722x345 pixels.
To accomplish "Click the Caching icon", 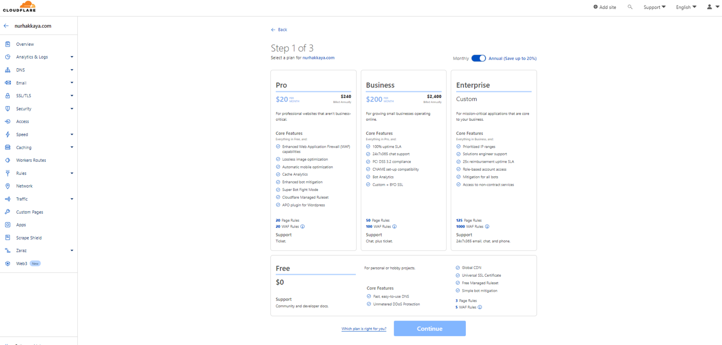I will [8, 147].
